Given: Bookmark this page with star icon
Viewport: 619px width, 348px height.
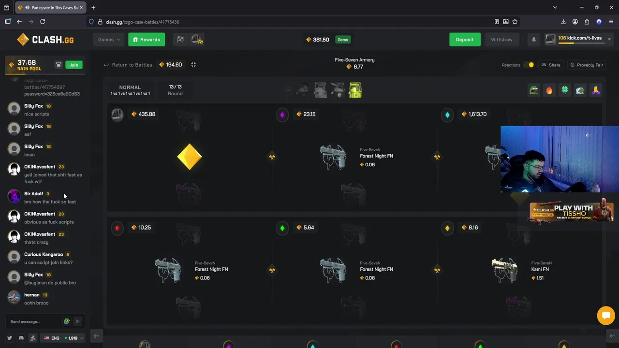Looking at the screenshot, I should coord(515,22).
